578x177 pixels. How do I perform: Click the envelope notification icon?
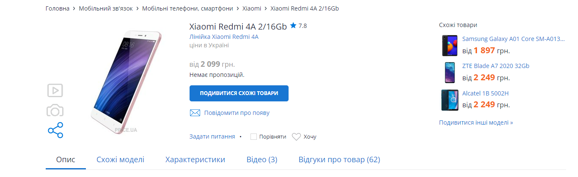pyautogui.click(x=195, y=113)
